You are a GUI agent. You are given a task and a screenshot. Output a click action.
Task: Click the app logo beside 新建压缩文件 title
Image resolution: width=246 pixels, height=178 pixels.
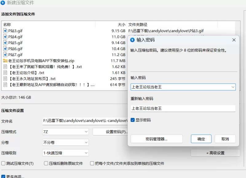(x=3, y=2)
